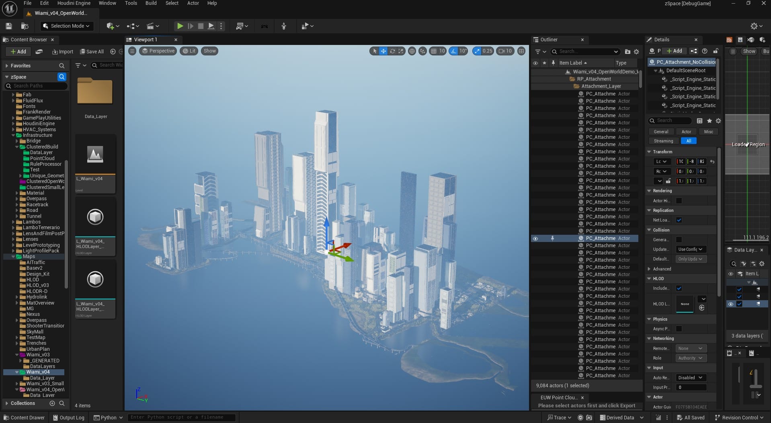Select the Move tool in viewport toolbar
The image size is (771, 423).
click(384, 51)
